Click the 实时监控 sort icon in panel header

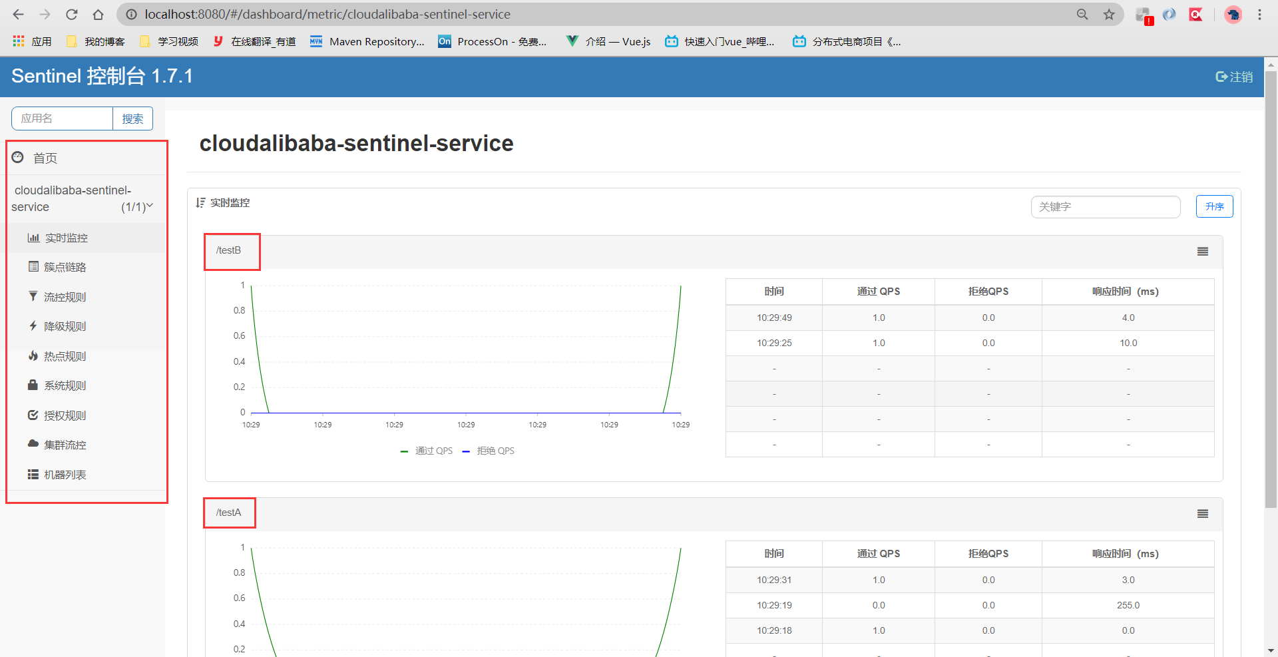200,202
